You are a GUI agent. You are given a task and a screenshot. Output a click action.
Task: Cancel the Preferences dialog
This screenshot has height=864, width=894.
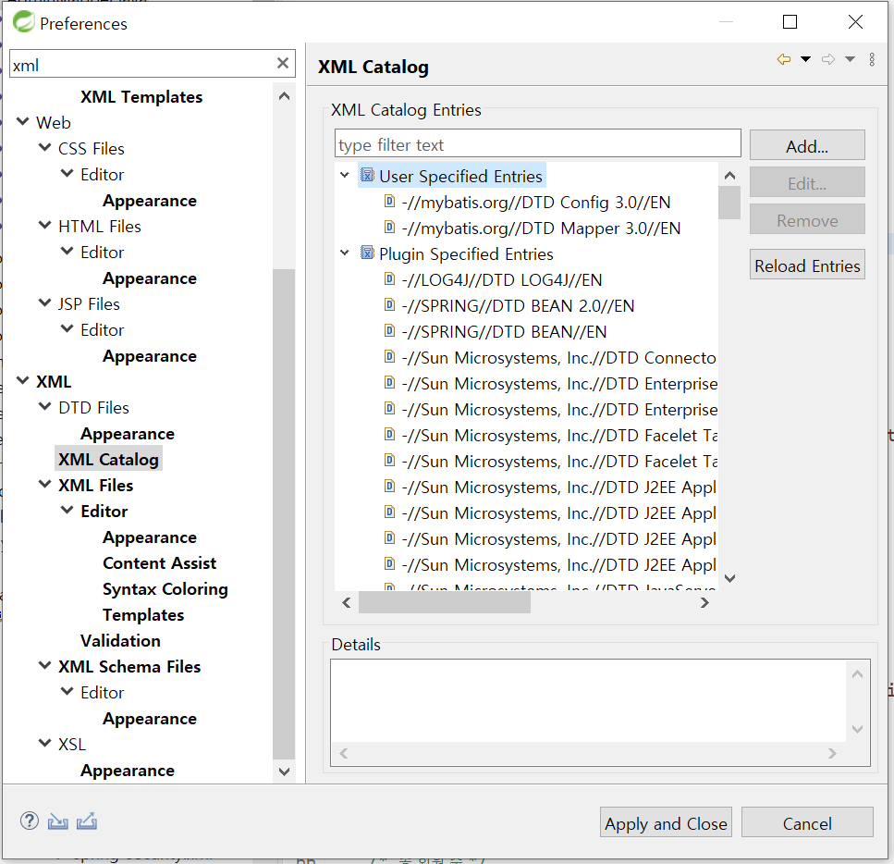807,823
